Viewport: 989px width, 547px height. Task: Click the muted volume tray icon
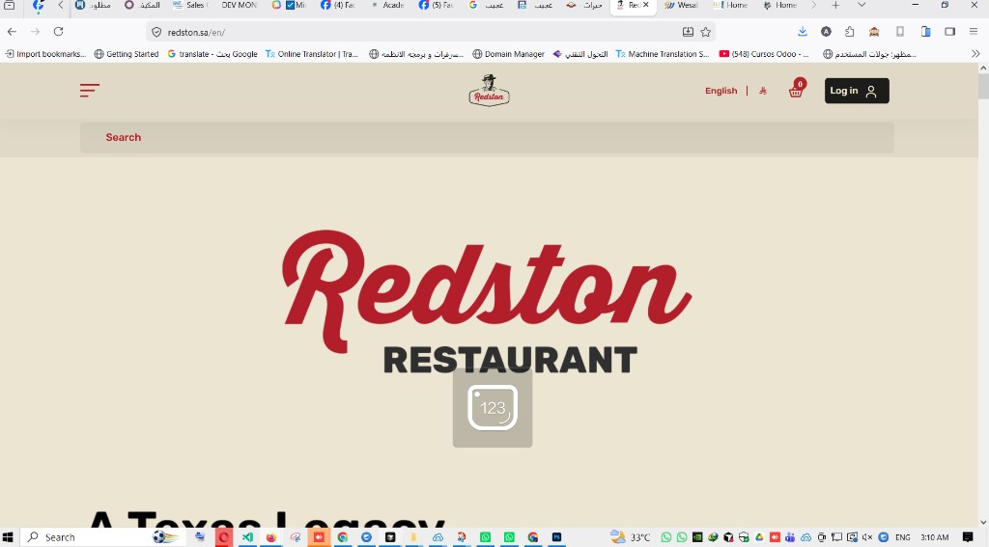[x=867, y=537]
